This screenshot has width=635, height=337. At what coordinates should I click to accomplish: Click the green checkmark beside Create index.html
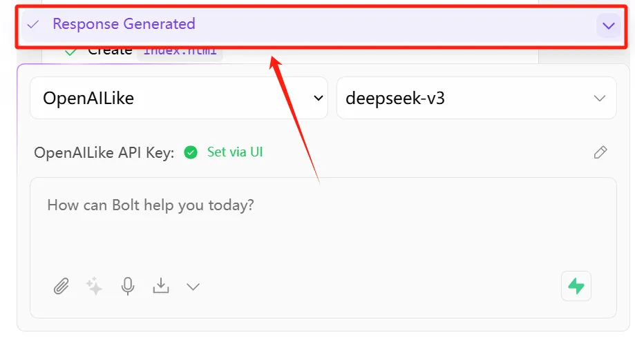point(70,51)
